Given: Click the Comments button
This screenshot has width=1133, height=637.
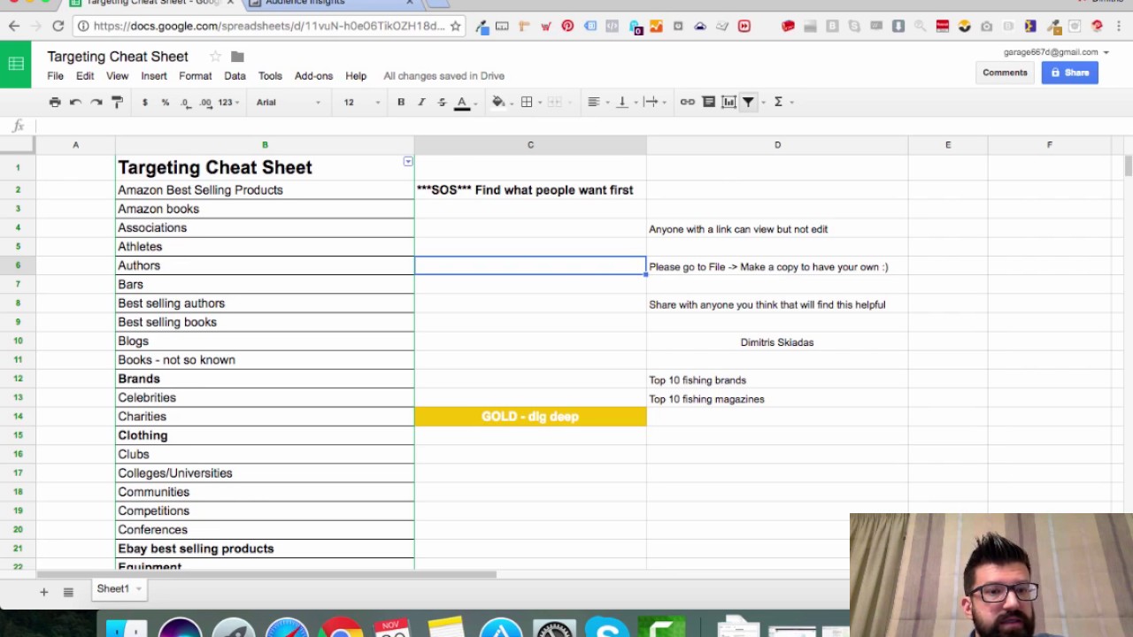Looking at the screenshot, I should pyautogui.click(x=1005, y=73).
